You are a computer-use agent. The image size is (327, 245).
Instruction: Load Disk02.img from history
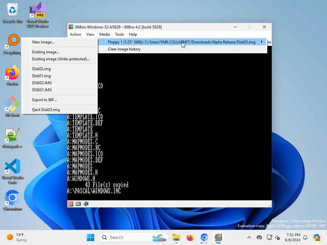[x=60, y=69]
